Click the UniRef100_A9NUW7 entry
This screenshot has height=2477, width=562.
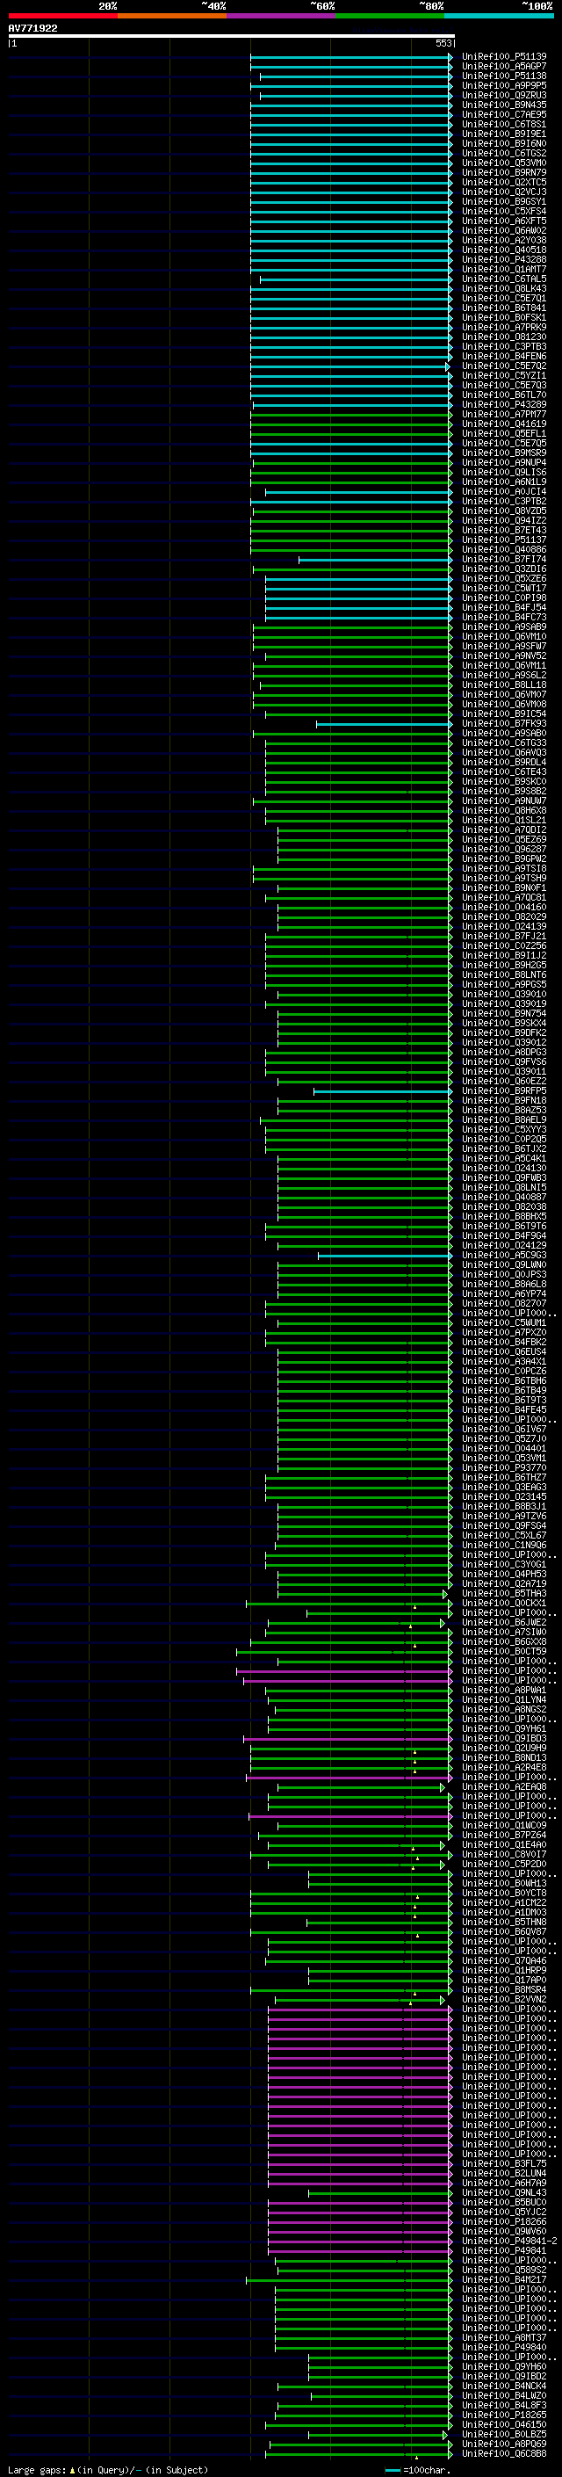point(504,801)
